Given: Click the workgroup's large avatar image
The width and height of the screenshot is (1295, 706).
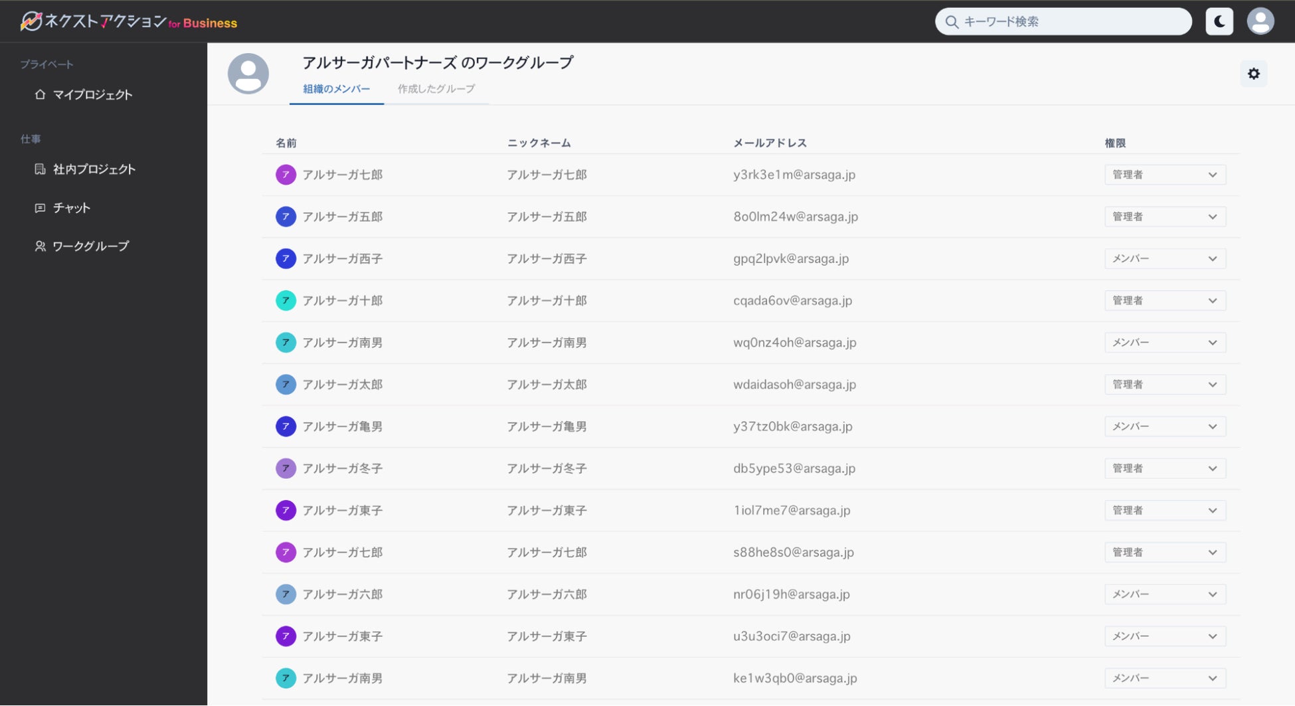Looking at the screenshot, I should (x=248, y=74).
